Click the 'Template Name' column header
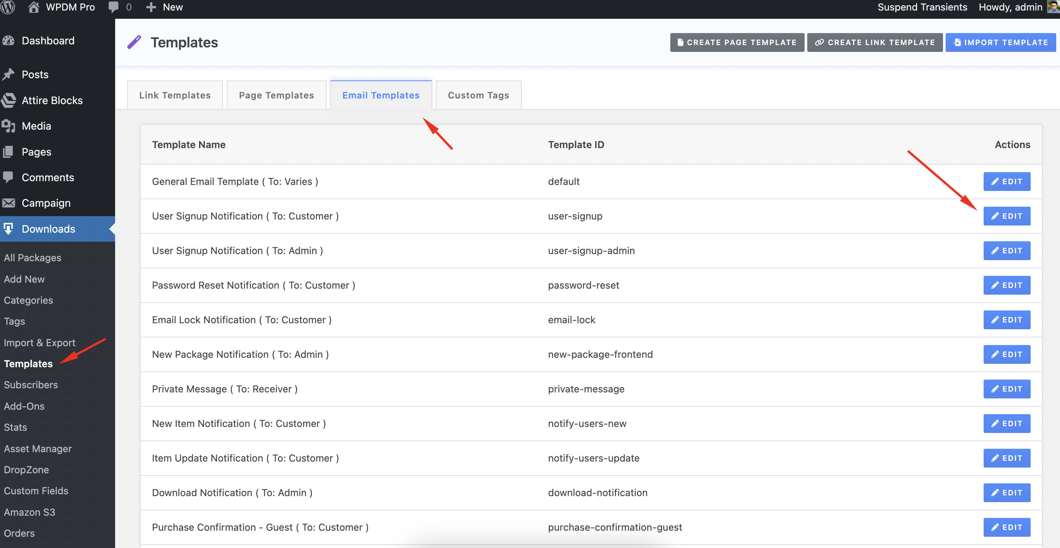The width and height of the screenshot is (1060, 548). [189, 144]
